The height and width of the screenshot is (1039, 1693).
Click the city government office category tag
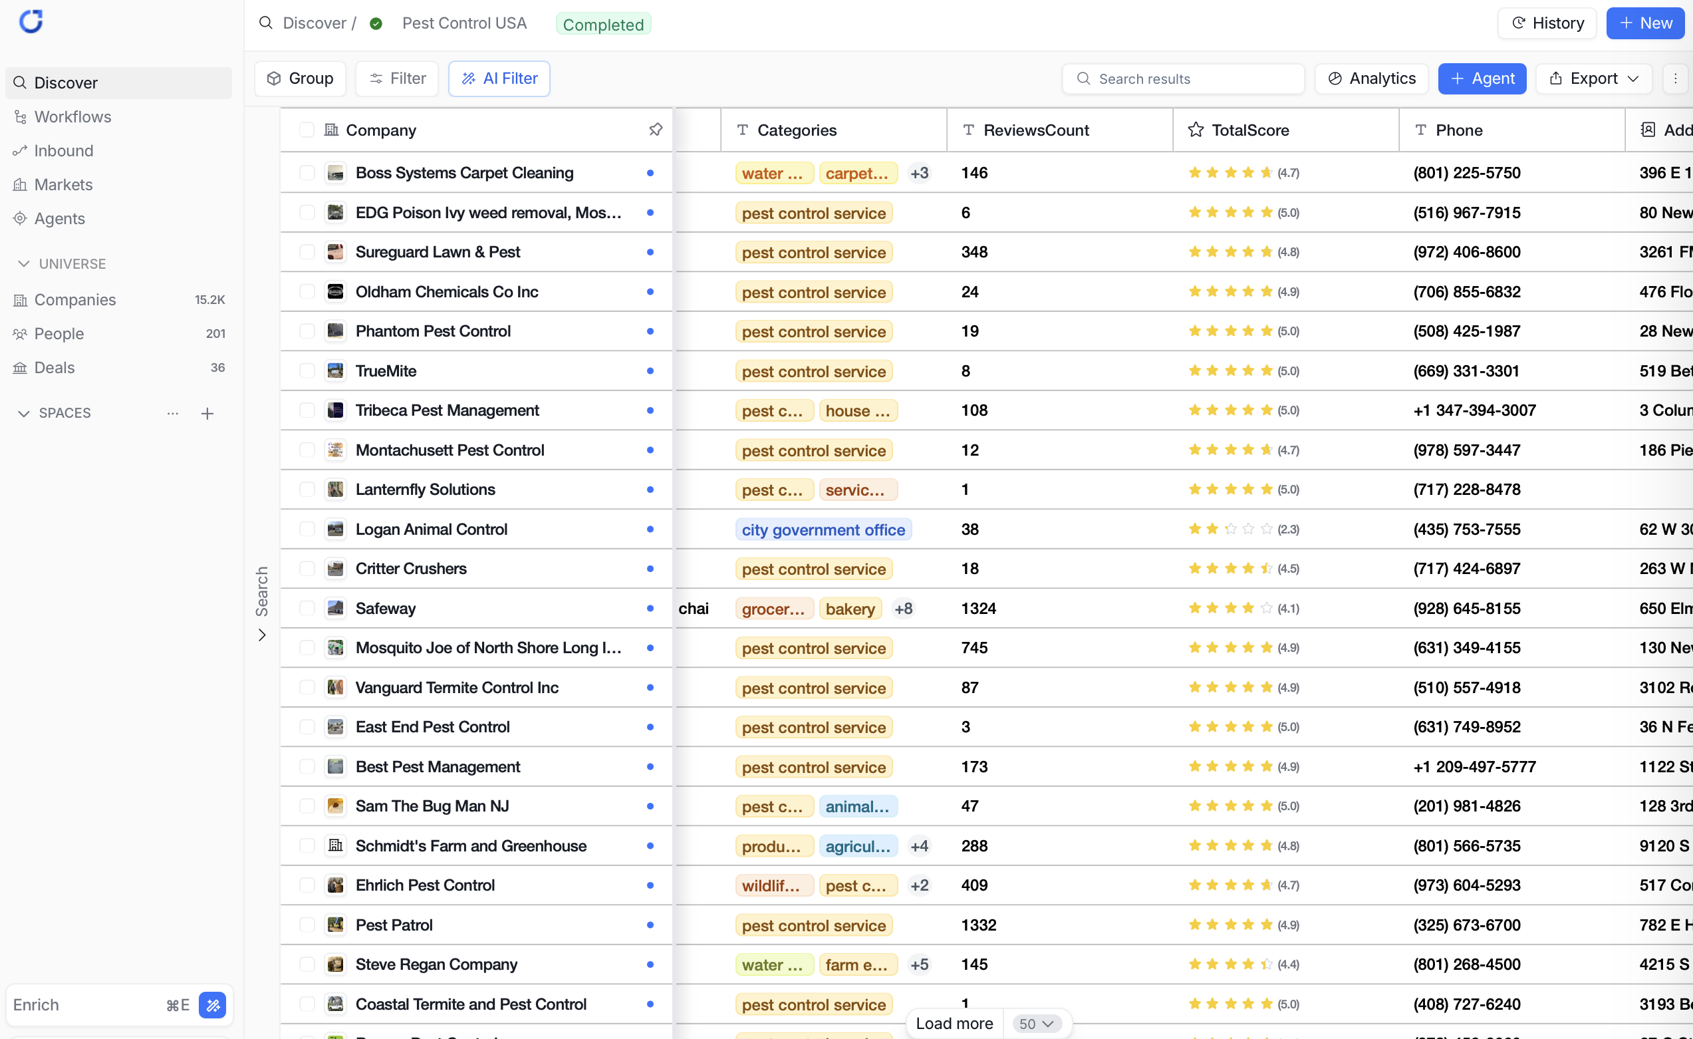pyautogui.click(x=823, y=529)
